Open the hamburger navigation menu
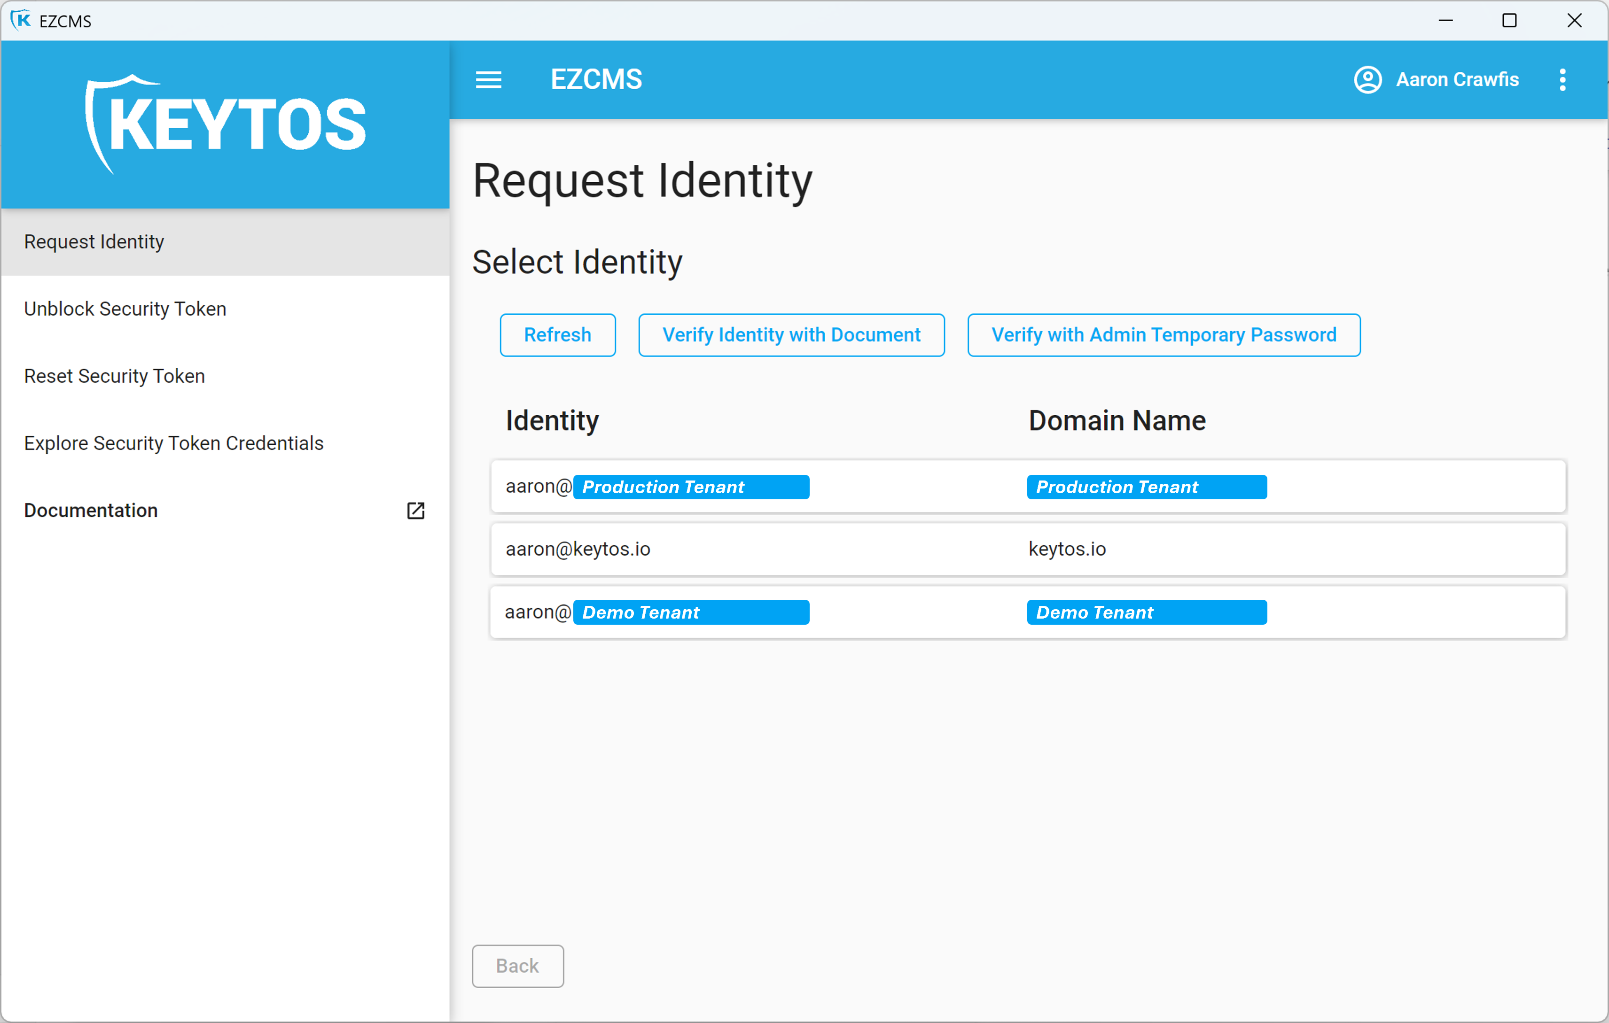Screen dimensions: 1609x1023 pyautogui.click(x=489, y=79)
